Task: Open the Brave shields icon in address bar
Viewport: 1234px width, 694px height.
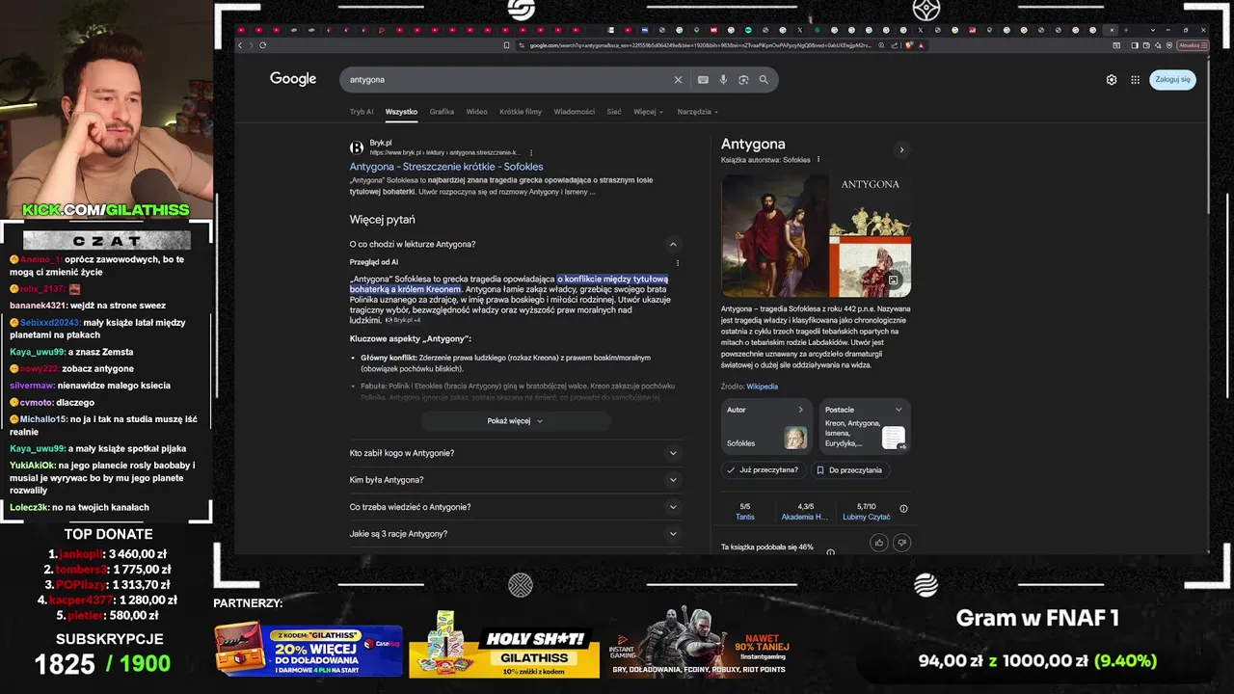Action: click(909, 45)
